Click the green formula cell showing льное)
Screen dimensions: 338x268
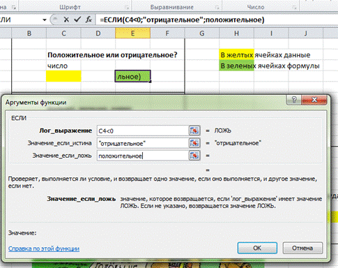click(x=132, y=76)
